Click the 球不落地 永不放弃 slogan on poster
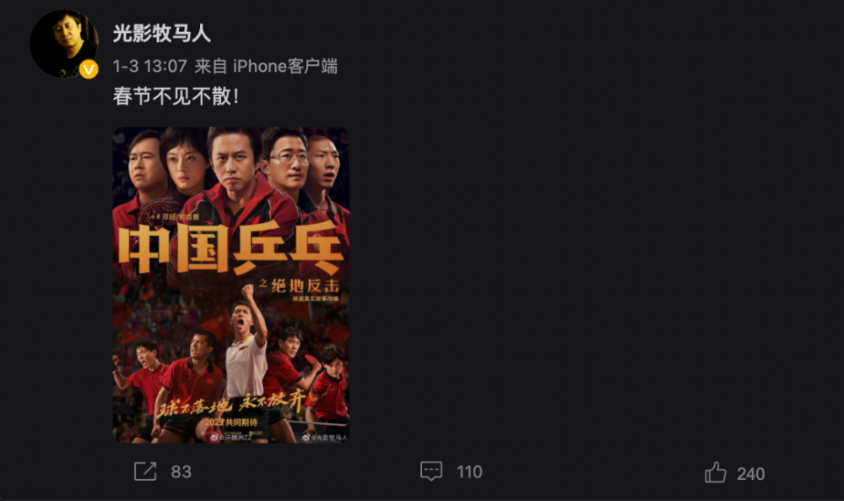Image resolution: width=844 pixels, height=501 pixels. click(x=231, y=404)
